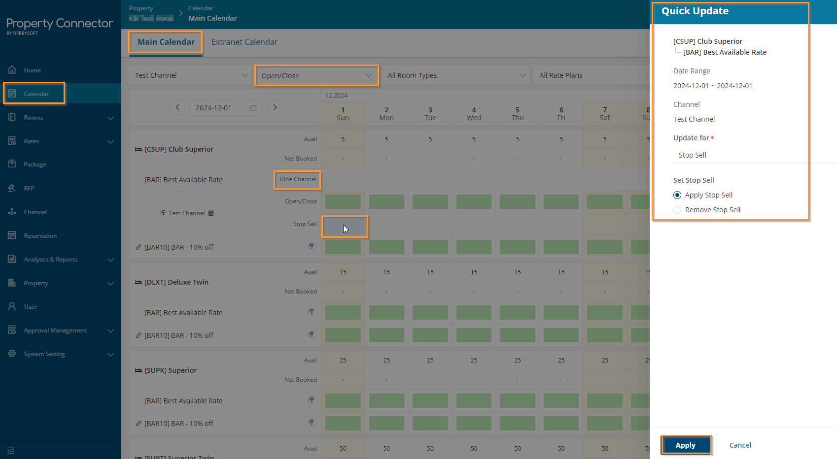Open the User sidebar icon
Image resolution: width=837 pixels, height=459 pixels.
[x=12, y=306]
